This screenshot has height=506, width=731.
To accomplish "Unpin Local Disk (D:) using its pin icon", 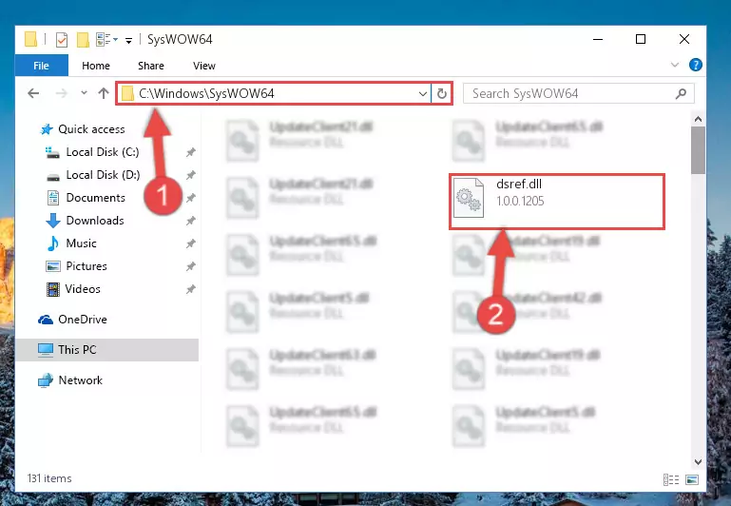I will 191,175.
